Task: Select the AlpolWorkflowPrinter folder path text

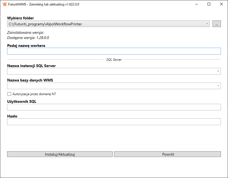Action: 45,24
